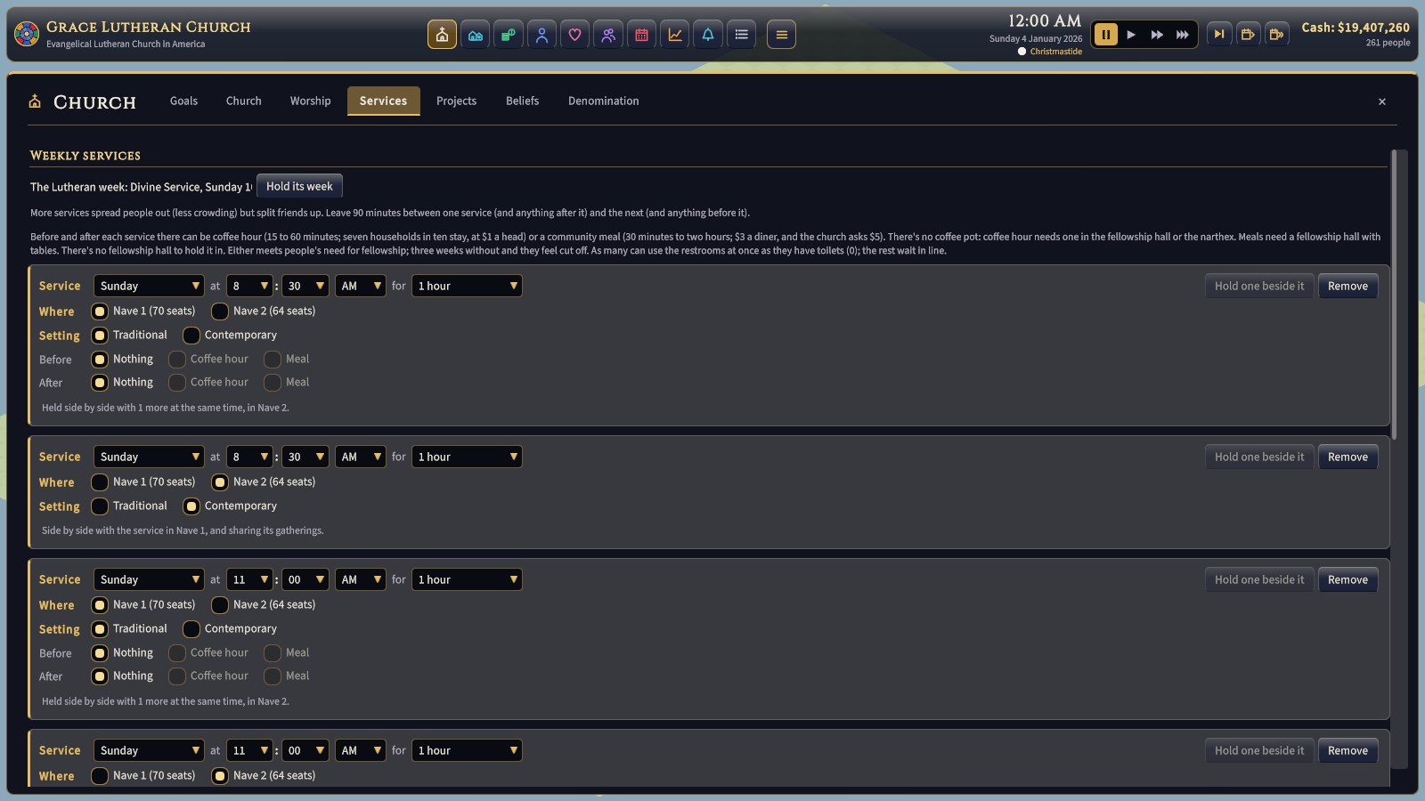Image resolution: width=1425 pixels, height=801 pixels.
Task: Choose Coffee hour before first 8:30 service
Action: (x=177, y=360)
